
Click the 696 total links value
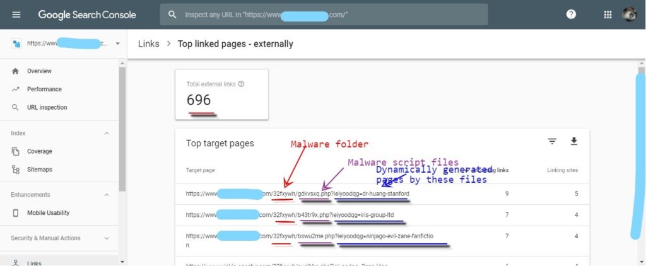pyautogui.click(x=199, y=100)
